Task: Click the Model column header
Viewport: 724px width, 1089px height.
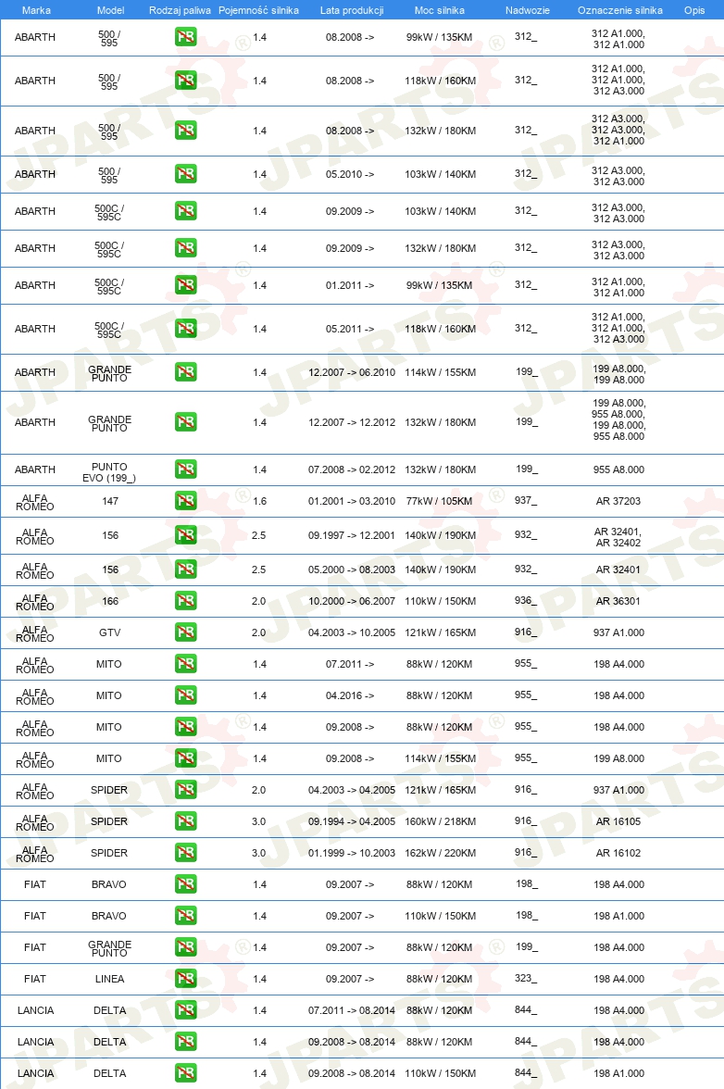Action: point(110,10)
